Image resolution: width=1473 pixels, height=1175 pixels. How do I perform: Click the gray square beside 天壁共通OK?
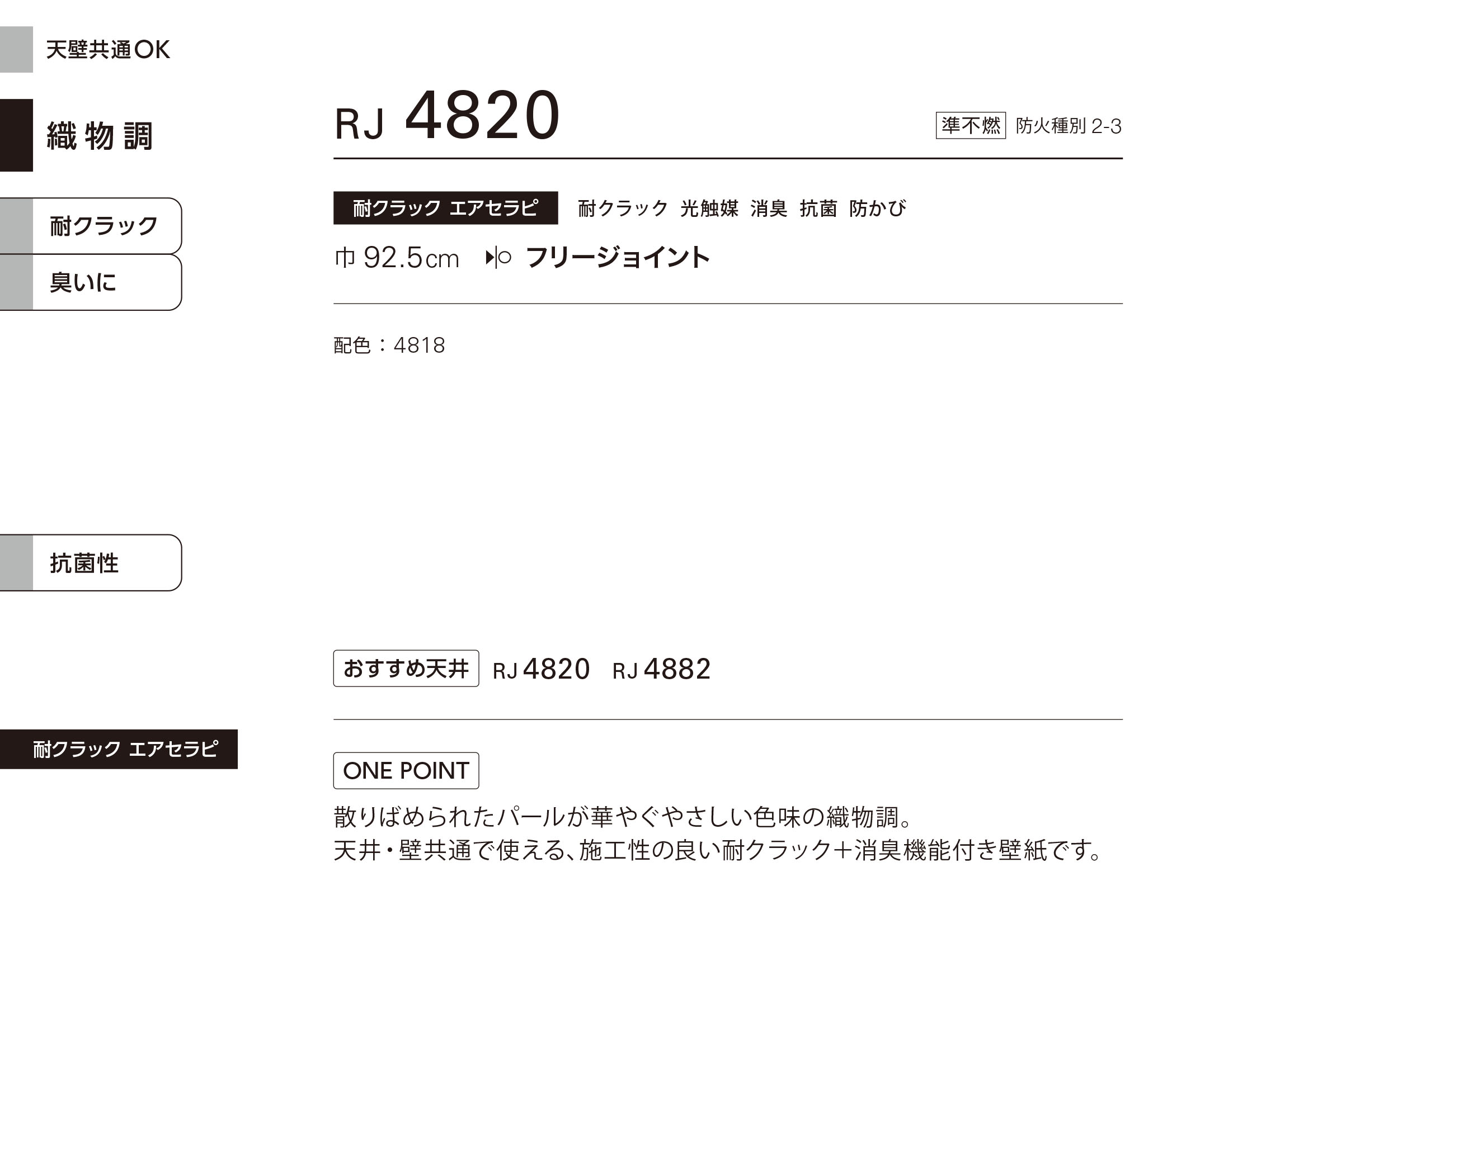point(16,49)
